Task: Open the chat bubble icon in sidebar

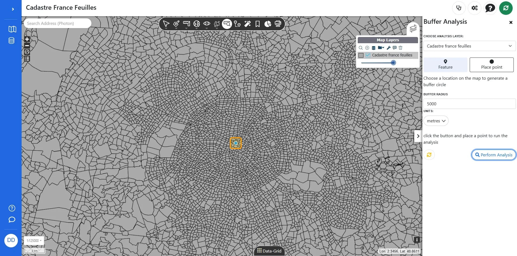Action: point(12,220)
